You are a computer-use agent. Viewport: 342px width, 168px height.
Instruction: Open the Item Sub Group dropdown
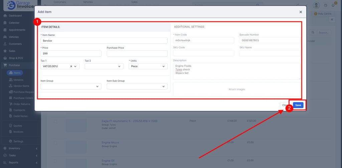pyautogui.click(x=137, y=86)
